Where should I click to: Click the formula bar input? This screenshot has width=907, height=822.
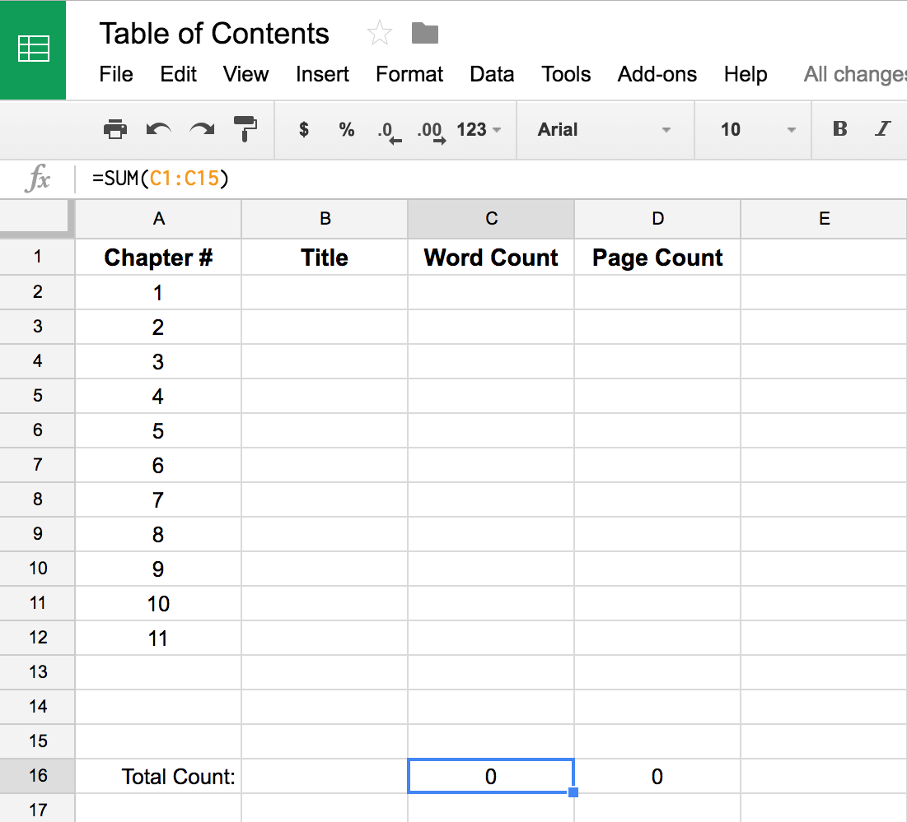494,179
